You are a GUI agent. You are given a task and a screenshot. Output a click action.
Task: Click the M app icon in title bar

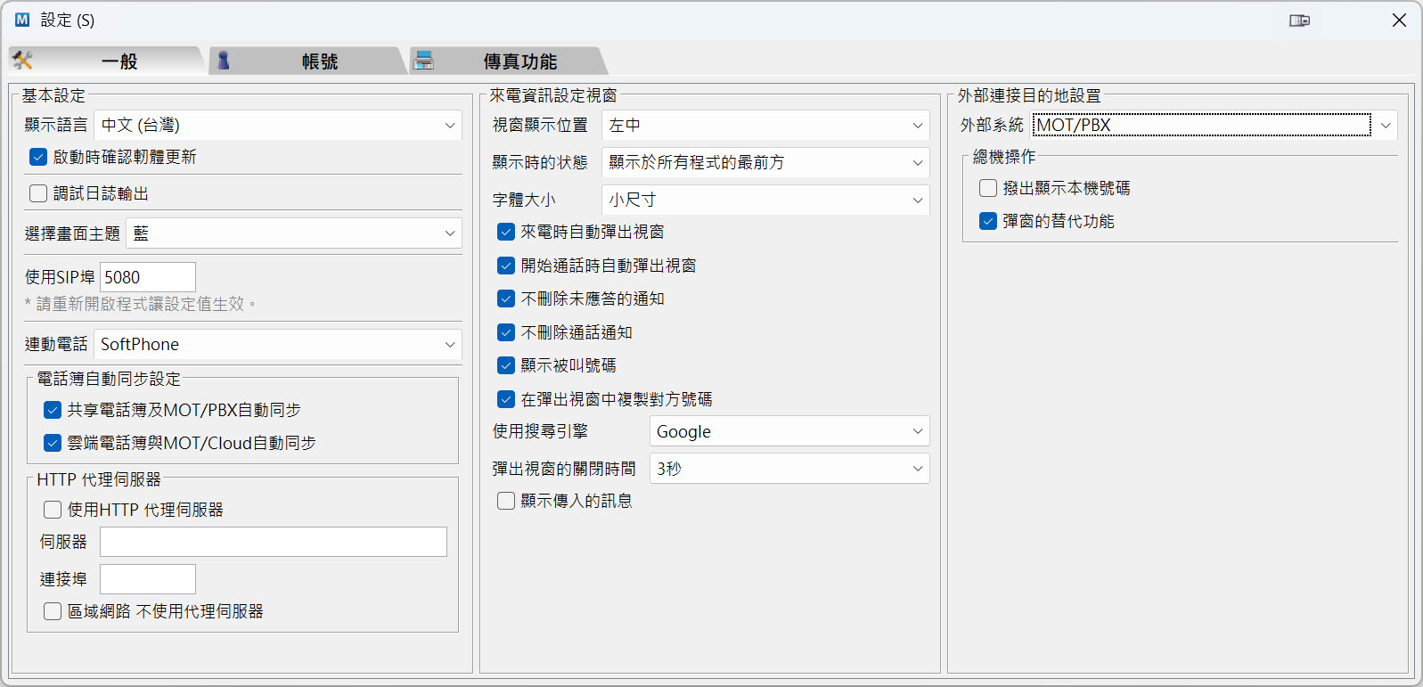[22, 20]
